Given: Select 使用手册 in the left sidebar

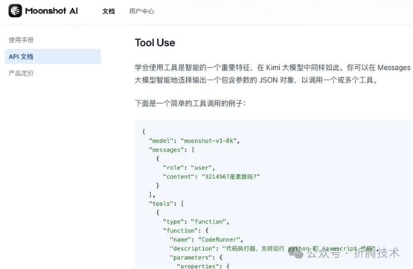Looking at the screenshot, I should tap(21, 40).
